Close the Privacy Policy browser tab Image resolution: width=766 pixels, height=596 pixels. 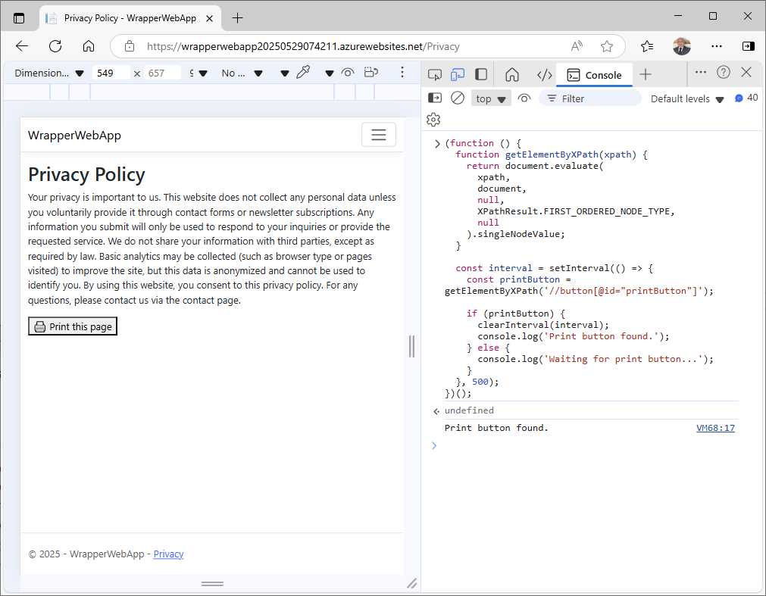click(210, 18)
